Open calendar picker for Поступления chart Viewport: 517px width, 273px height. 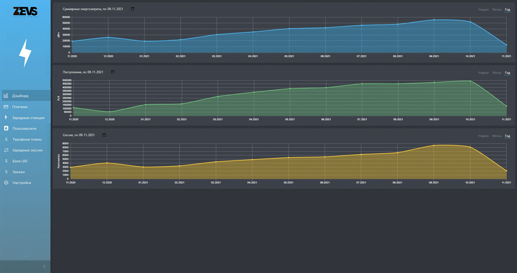click(x=113, y=72)
